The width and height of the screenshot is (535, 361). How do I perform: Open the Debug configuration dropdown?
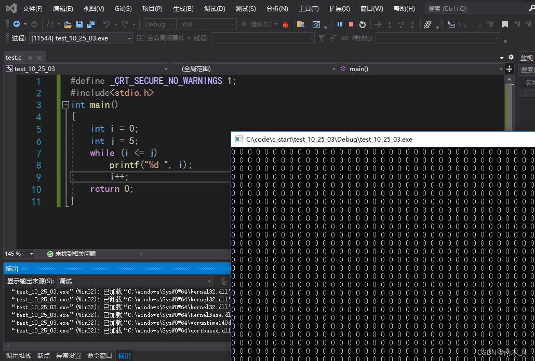pos(159,24)
